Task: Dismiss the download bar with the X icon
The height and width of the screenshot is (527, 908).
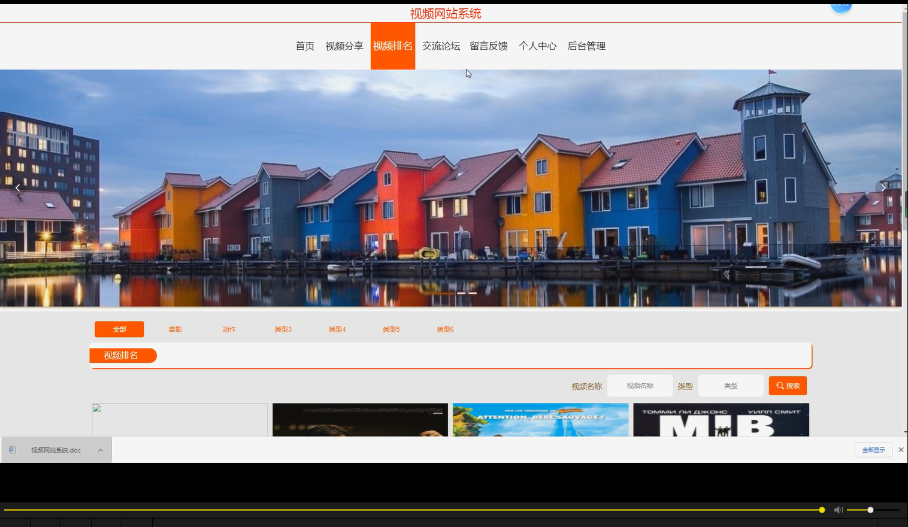Action: (901, 449)
